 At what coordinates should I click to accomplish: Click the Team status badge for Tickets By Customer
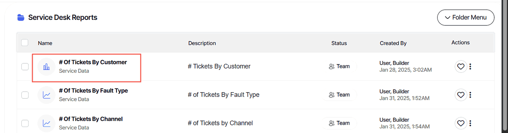click(x=339, y=66)
